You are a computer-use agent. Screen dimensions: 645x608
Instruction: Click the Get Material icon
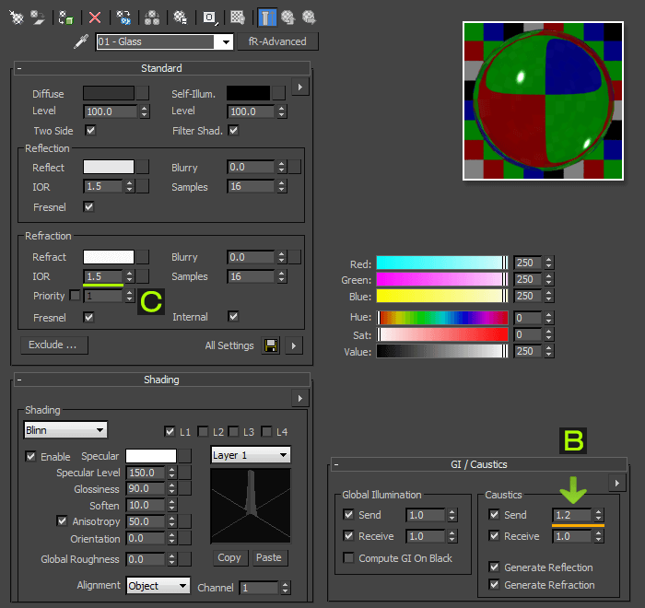(17, 18)
